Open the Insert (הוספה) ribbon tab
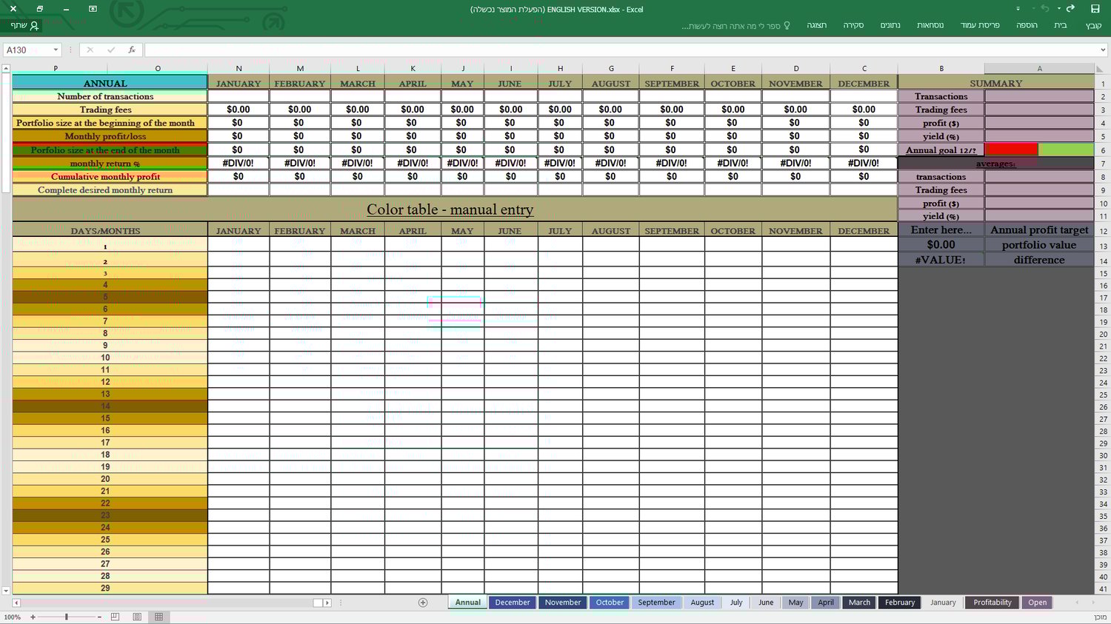The width and height of the screenshot is (1111, 624). [x=1027, y=25]
